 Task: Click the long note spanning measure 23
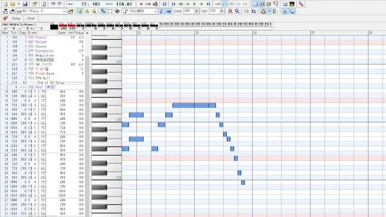(194, 105)
